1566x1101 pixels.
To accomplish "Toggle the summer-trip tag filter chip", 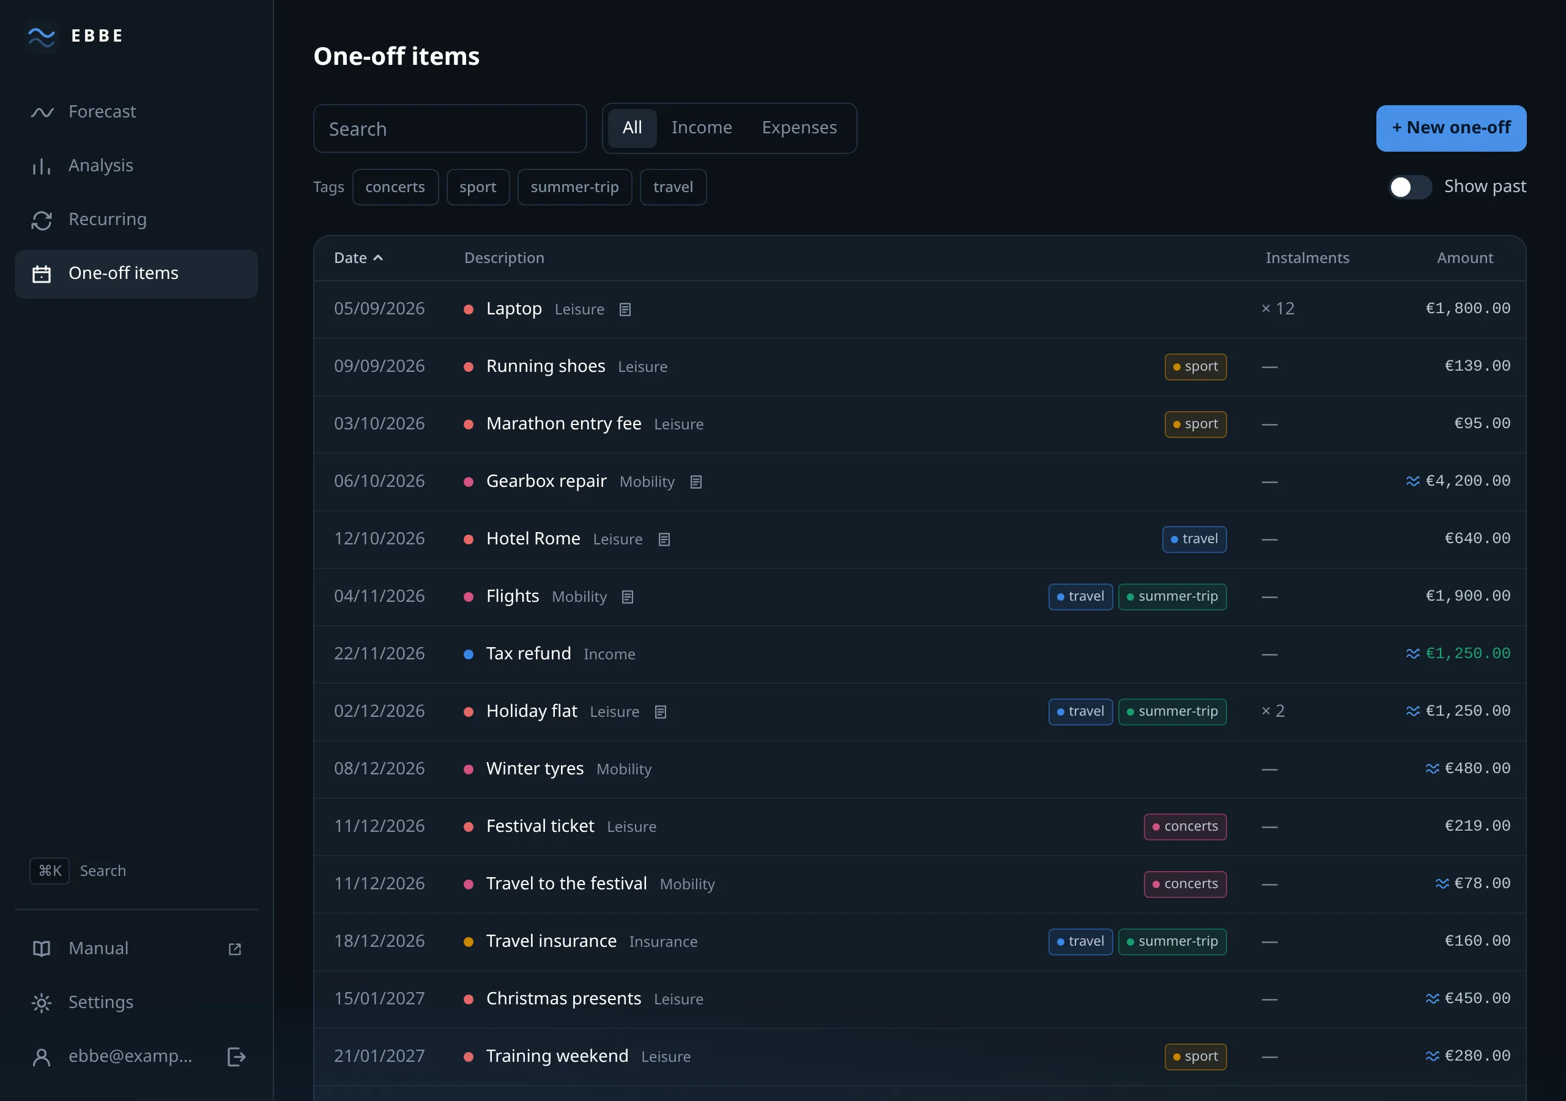I will point(574,187).
